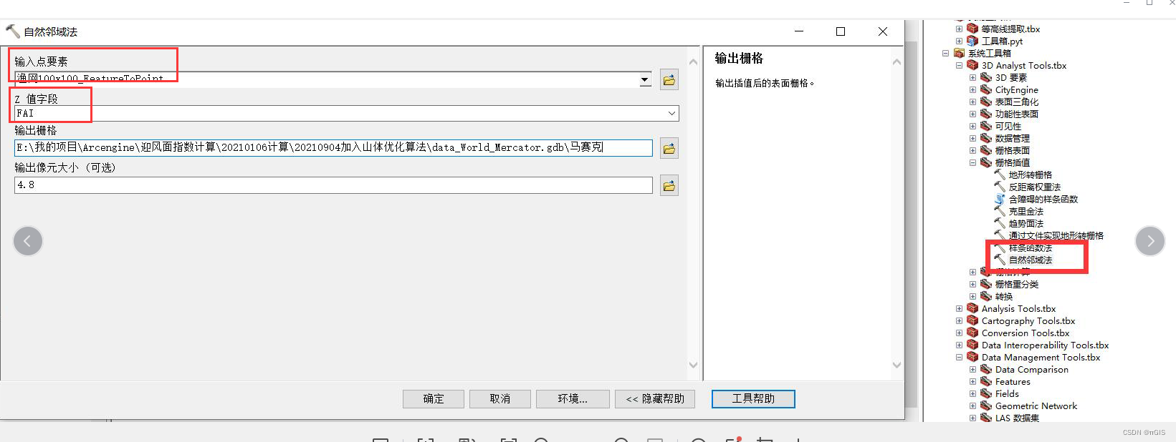
Task: Browse for input point features folder icon
Action: [x=669, y=80]
